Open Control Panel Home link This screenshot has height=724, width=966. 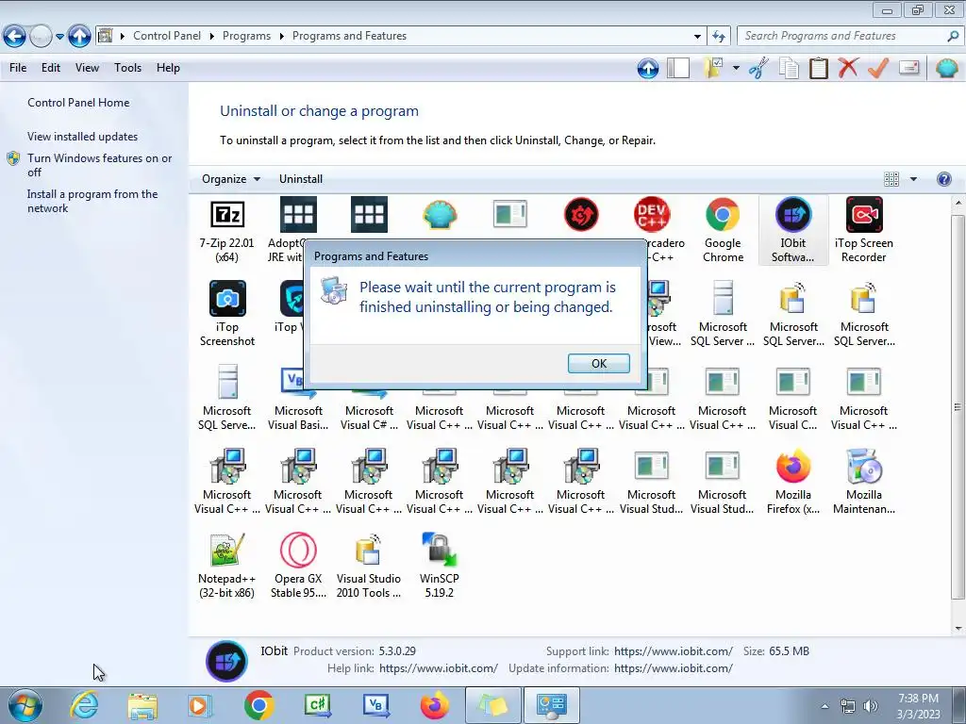coord(78,103)
